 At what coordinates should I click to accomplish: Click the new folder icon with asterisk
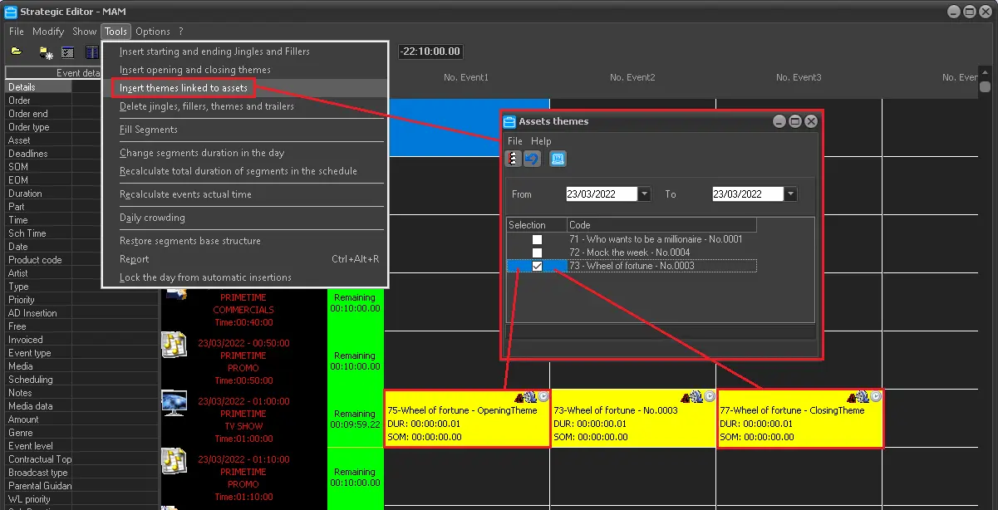pos(47,52)
